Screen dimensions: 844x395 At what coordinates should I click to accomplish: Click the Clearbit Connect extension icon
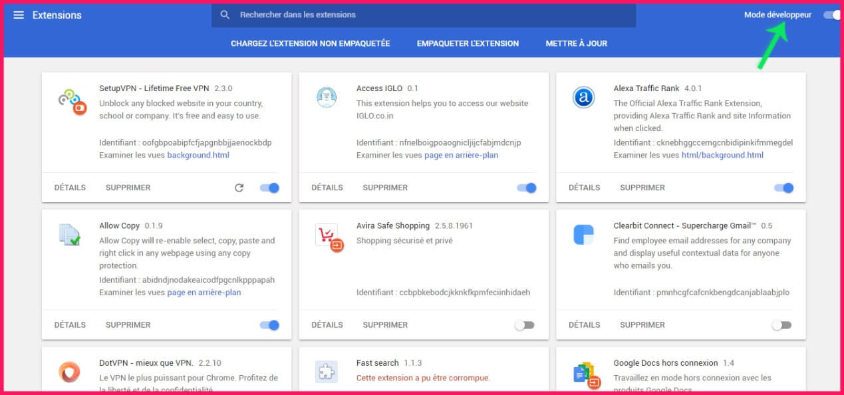click(x=583, y=235)
